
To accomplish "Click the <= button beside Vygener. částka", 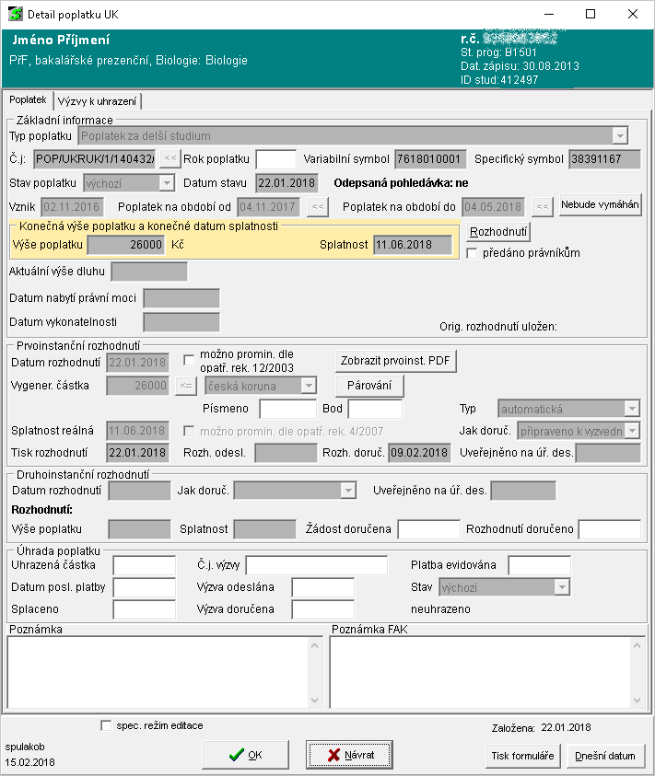I will [x=185, y=386].
